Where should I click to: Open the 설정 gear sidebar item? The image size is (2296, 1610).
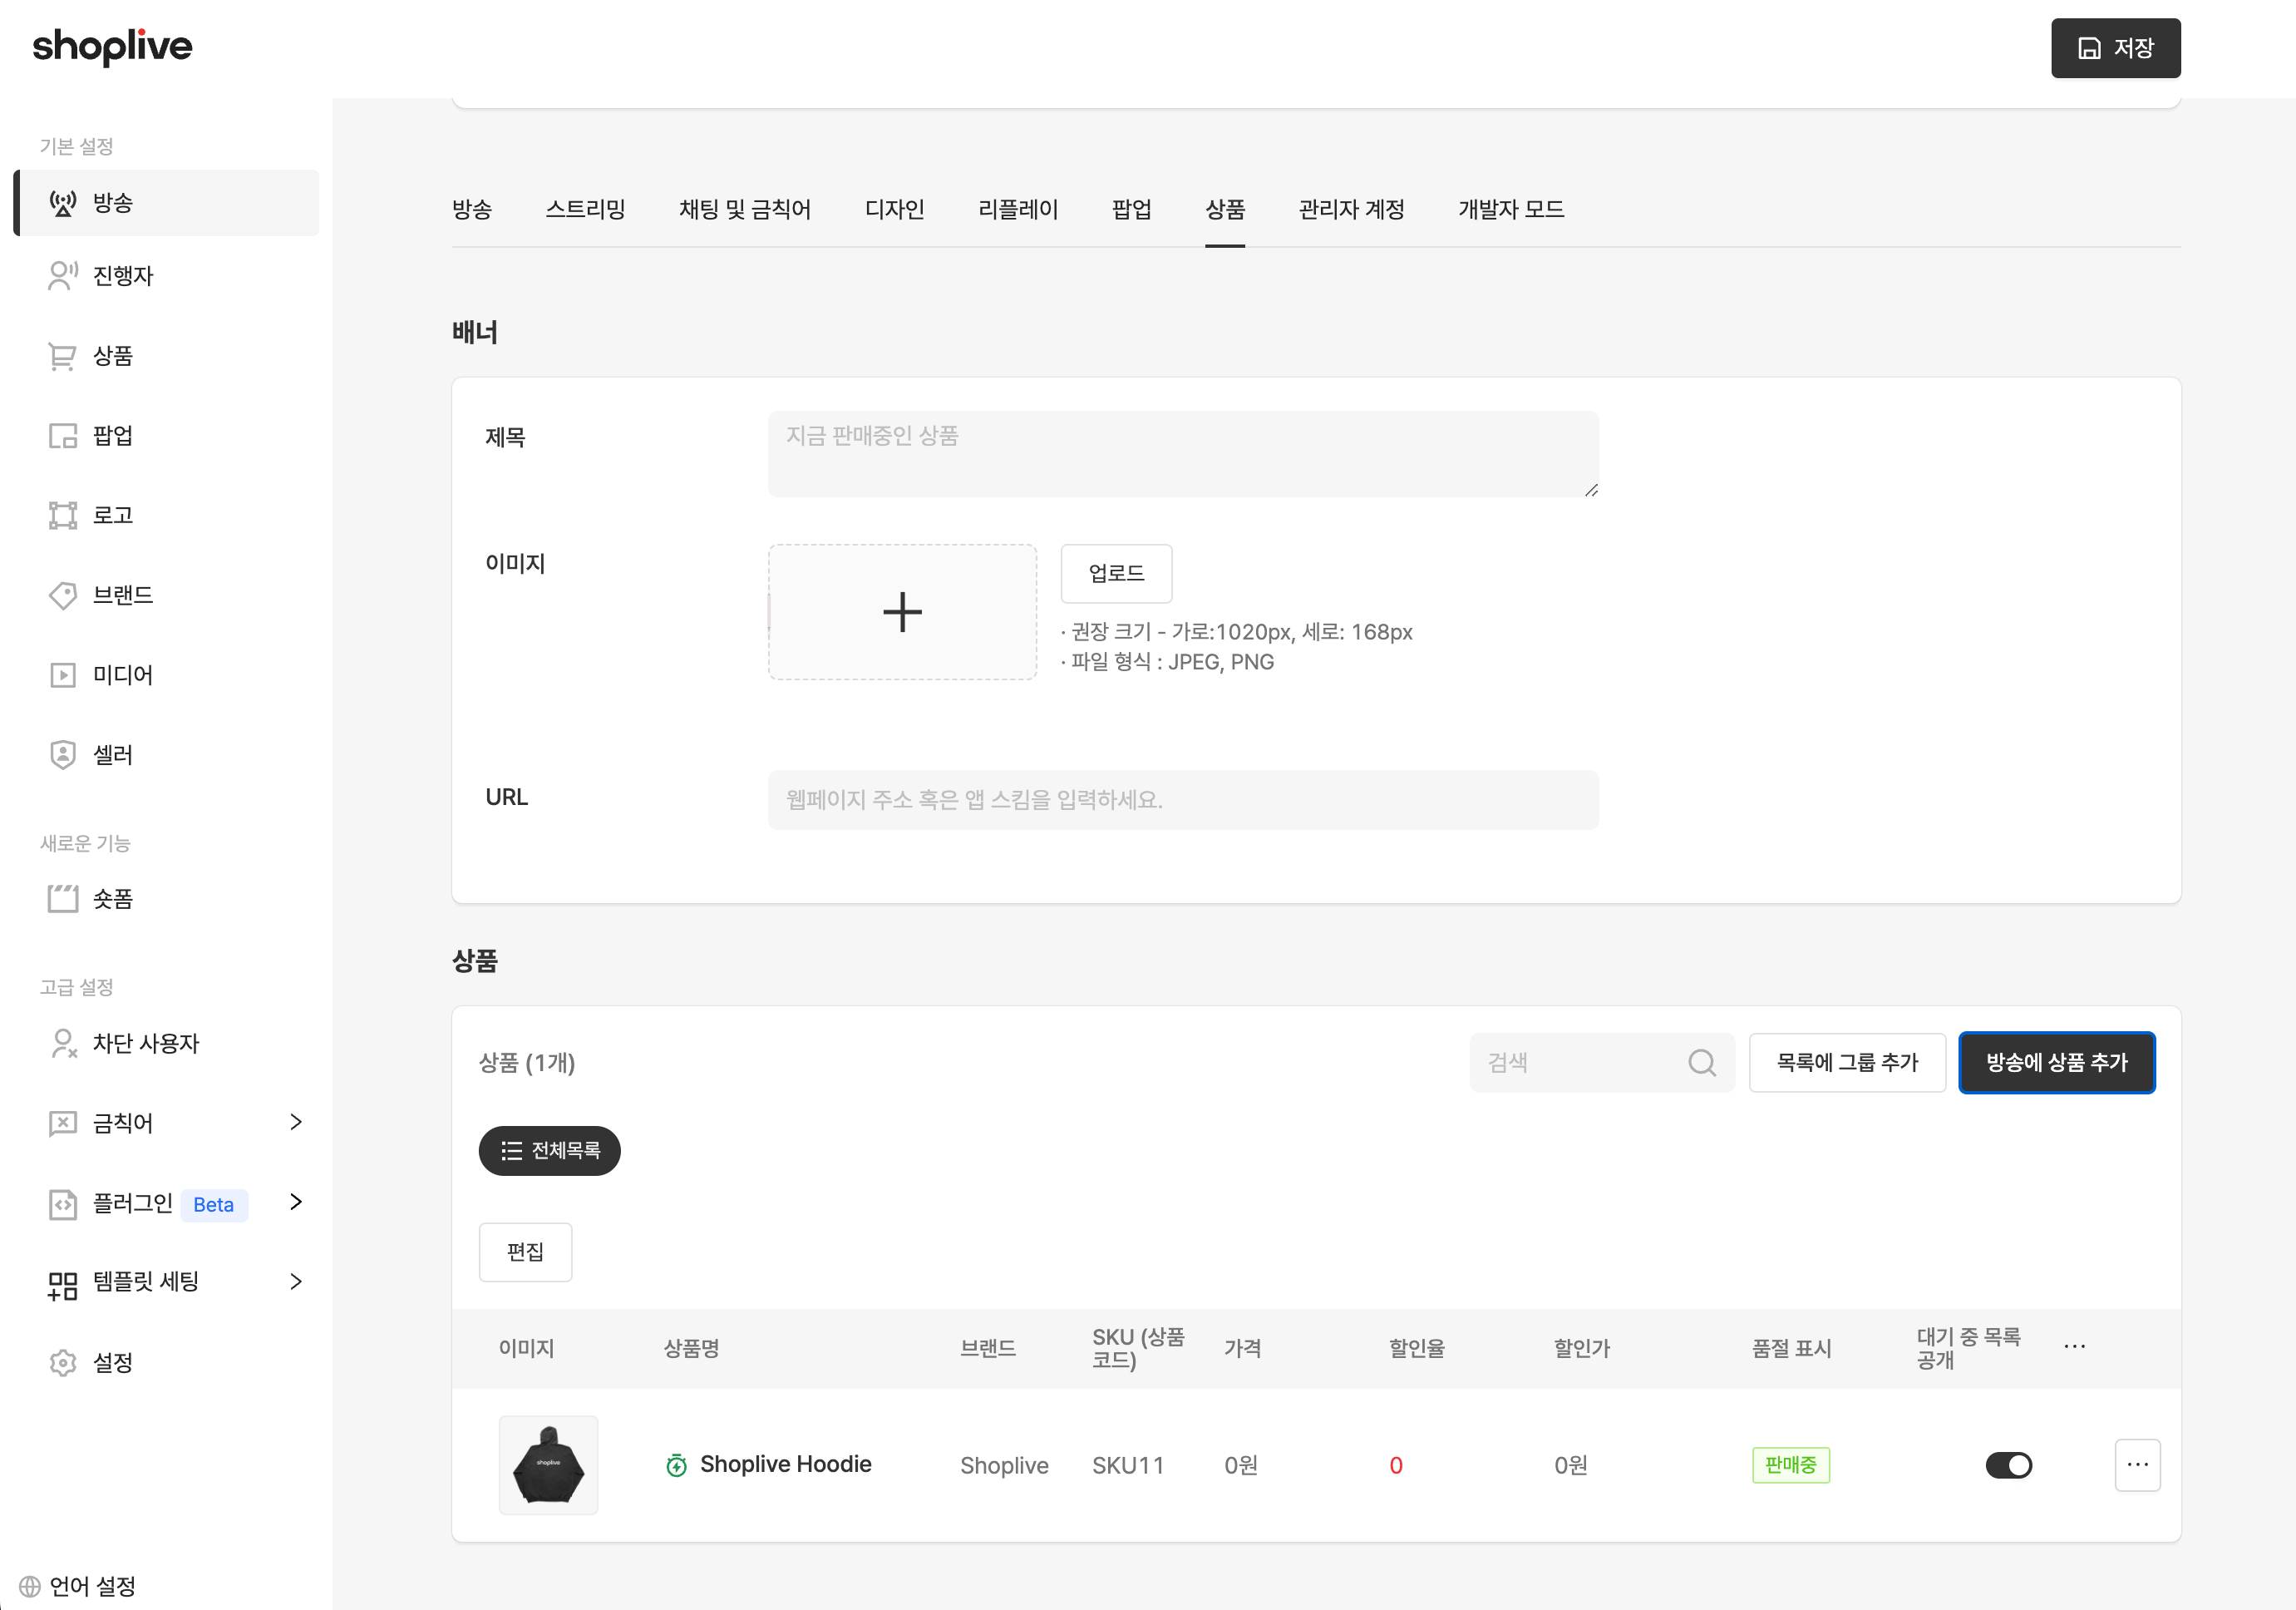coord(166,1362)
